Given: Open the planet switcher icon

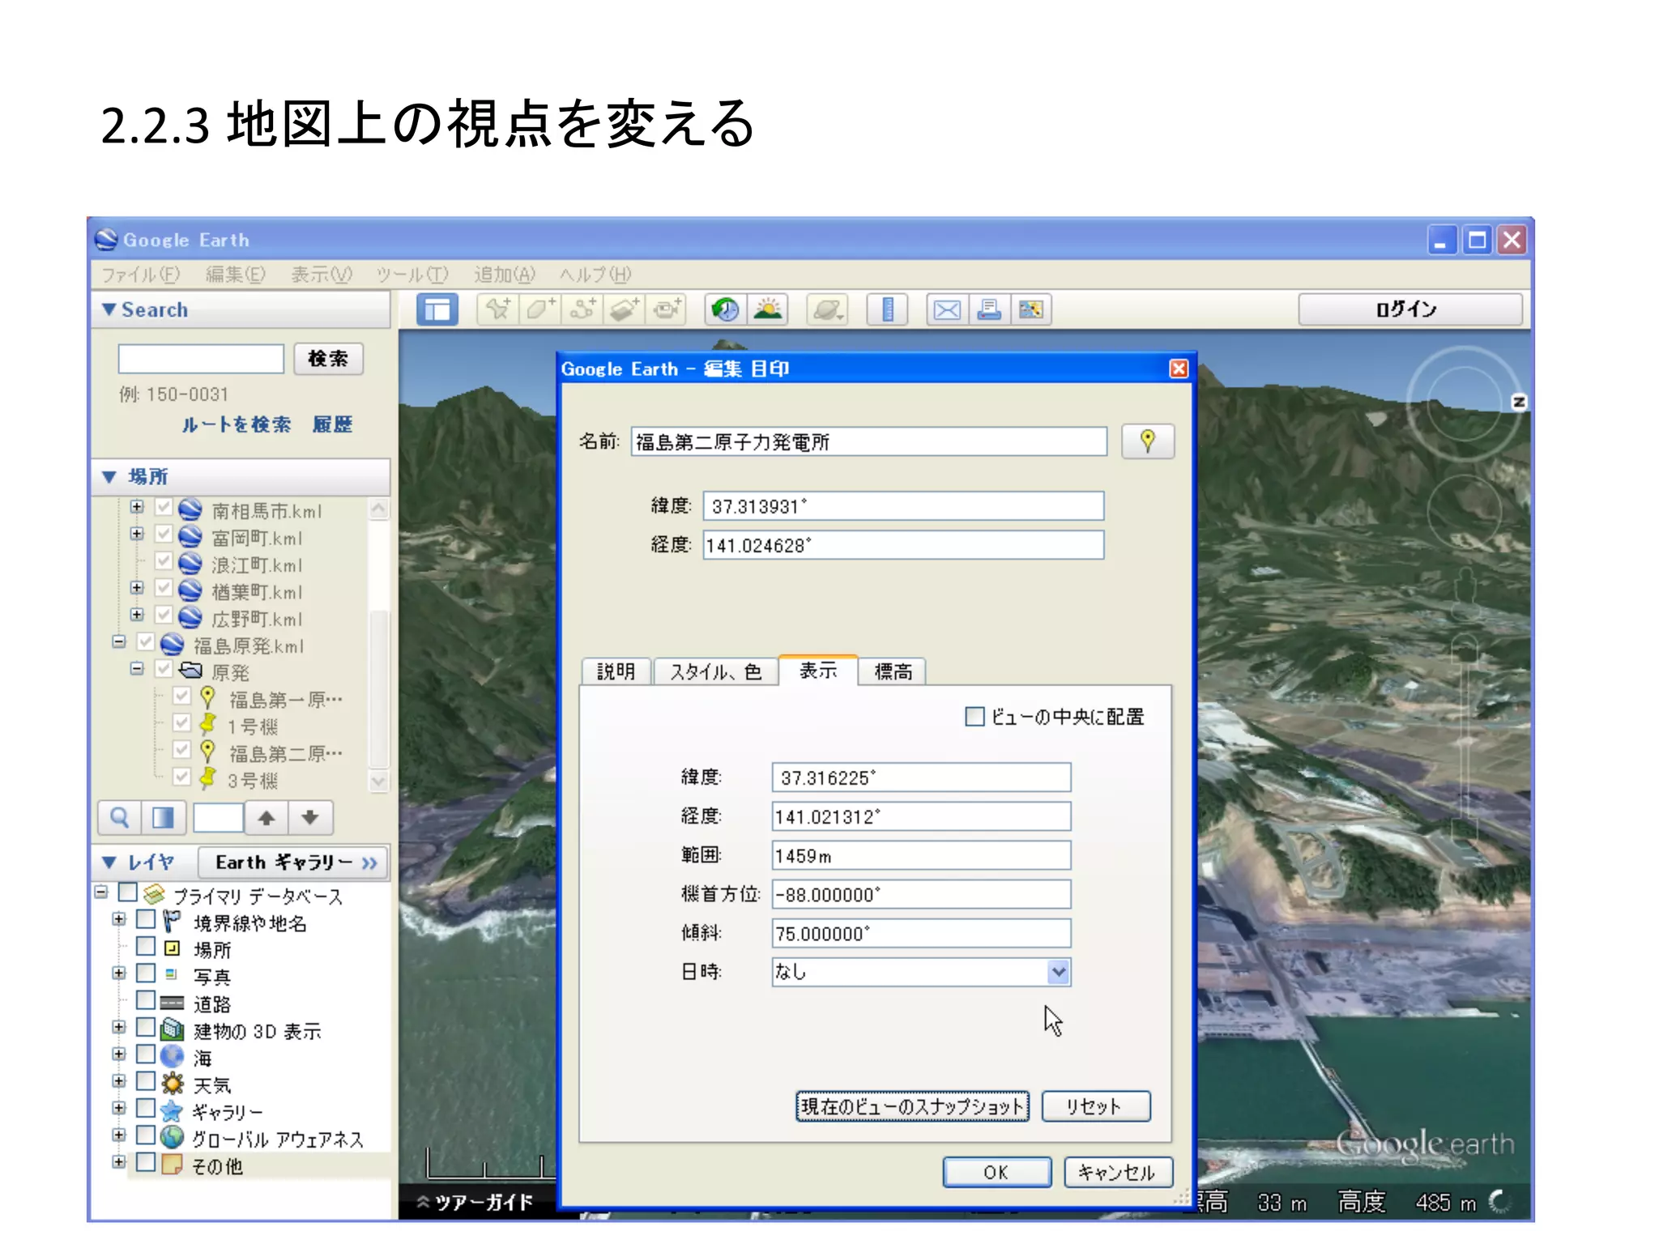Looking at the screenshot, I should [x=828, y=309].
